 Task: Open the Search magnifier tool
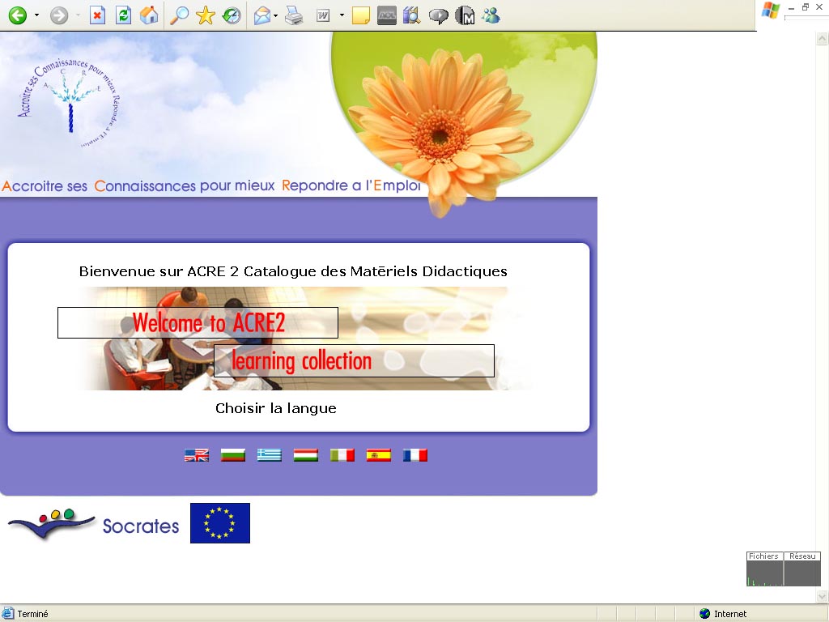point(179,15)
